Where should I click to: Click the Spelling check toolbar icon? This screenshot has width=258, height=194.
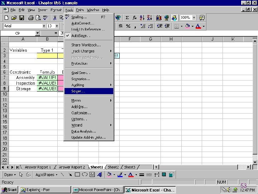[46, 18]
